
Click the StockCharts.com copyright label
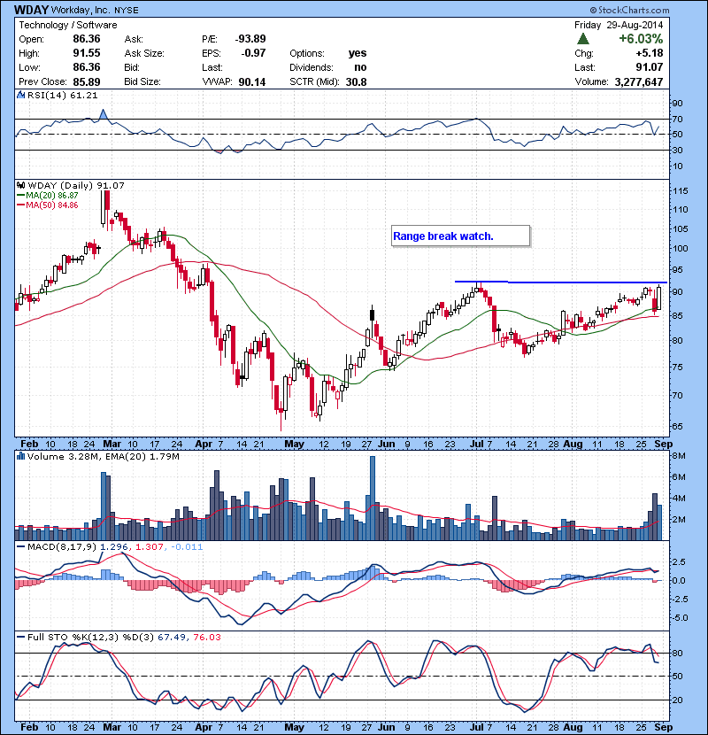click(x=629, y=10)
